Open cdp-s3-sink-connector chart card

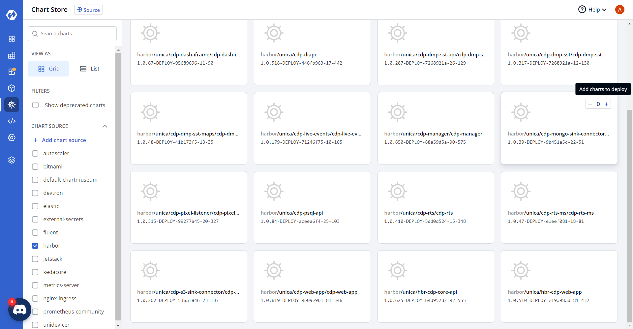pos(189,286)
